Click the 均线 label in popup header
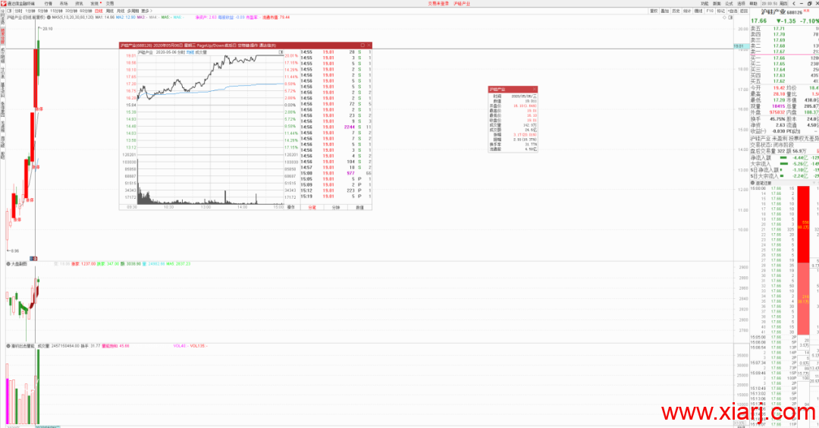This screenshot has height=428, width=819. pyautogui.click(x=190, y=52)
